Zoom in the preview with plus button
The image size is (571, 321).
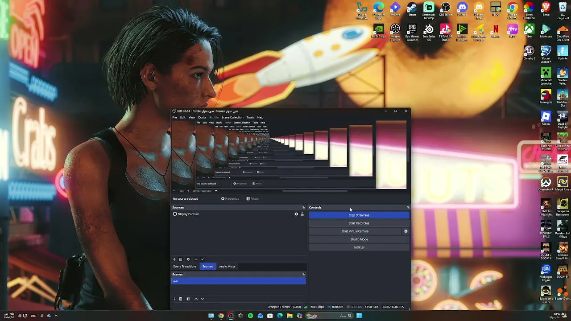188,191
